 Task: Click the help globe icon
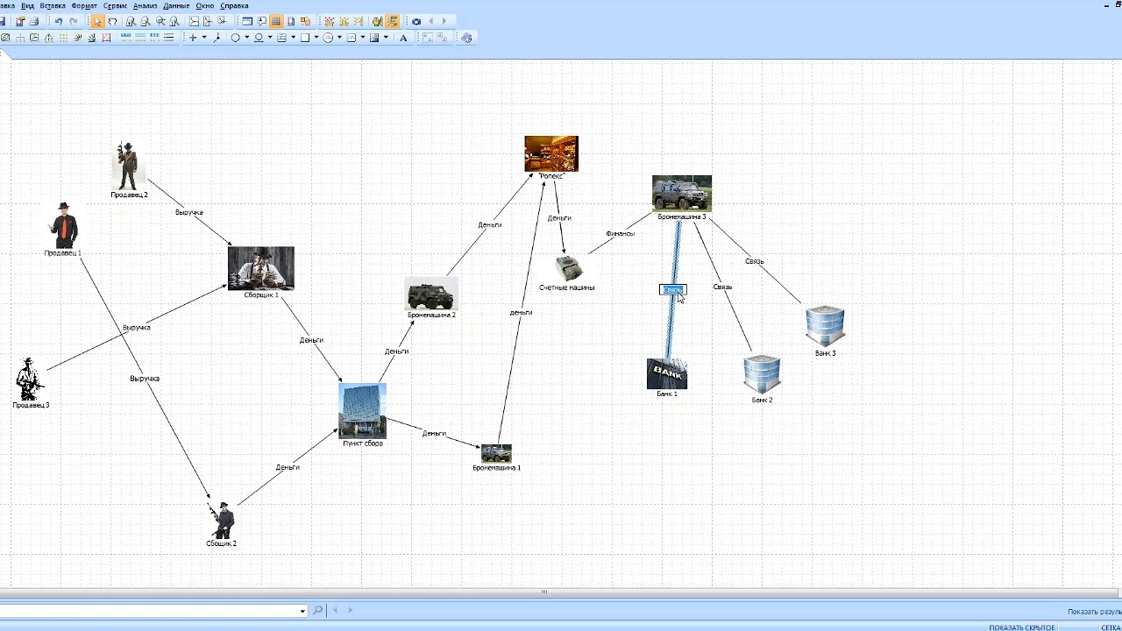466,38
